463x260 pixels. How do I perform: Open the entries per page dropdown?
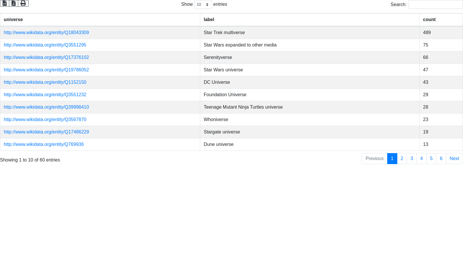[203, 5]
